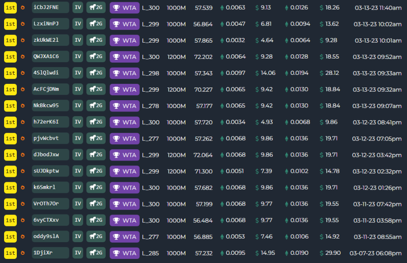
Task: Select the horse name h72erK6I
Action: 49,122
